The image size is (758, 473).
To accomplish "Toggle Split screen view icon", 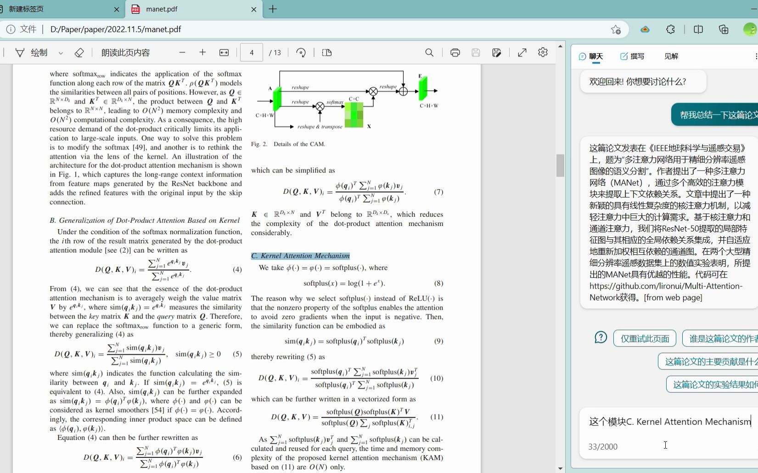I will (x=698, y=29).
